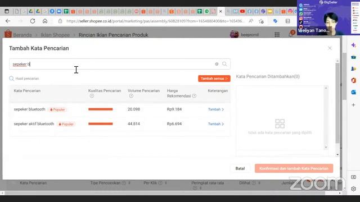
Task: Click the search volume value 20.098
Action: point(134,109)
